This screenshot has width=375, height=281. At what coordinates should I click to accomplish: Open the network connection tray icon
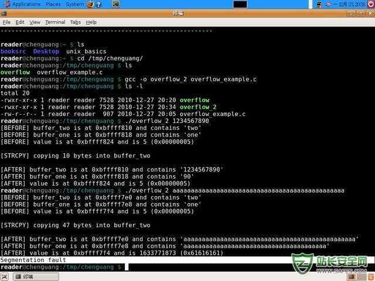pyautogui.click(x=319, y=4)
